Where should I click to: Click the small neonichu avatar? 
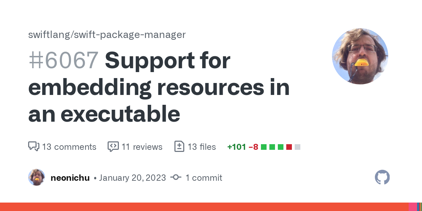tap(37, 177)
